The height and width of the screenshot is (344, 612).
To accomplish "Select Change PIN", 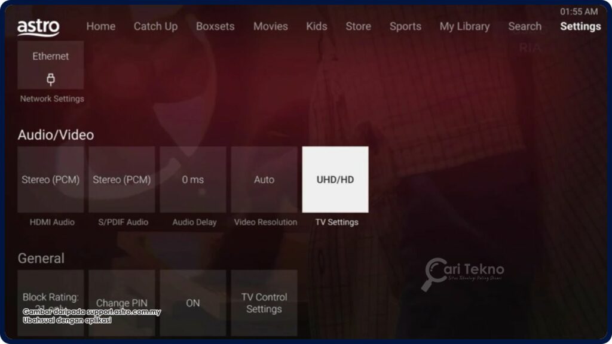I will coord(122,303).
